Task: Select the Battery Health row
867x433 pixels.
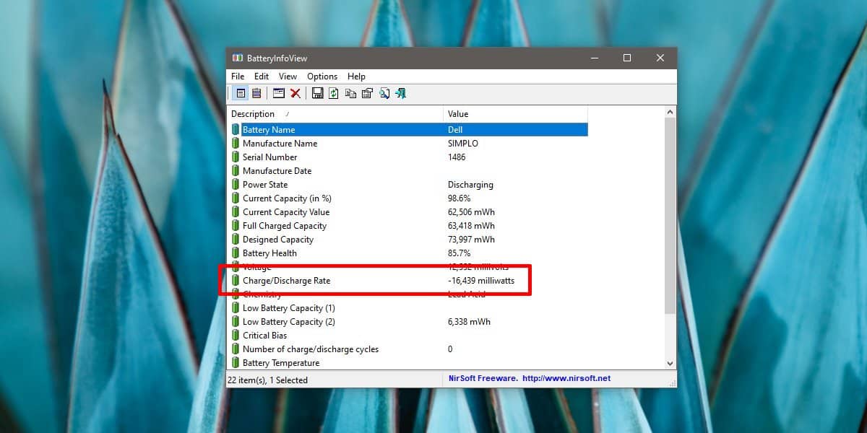Action: coord(407,253)
